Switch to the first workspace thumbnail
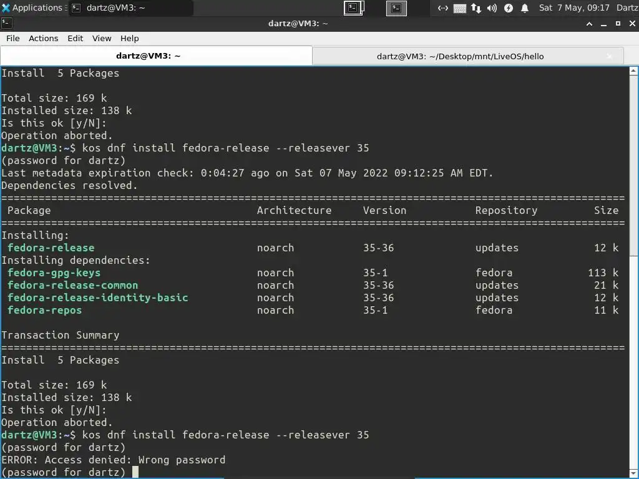Image resolution: width=639 pixels, height=479 pixels. 354,7
